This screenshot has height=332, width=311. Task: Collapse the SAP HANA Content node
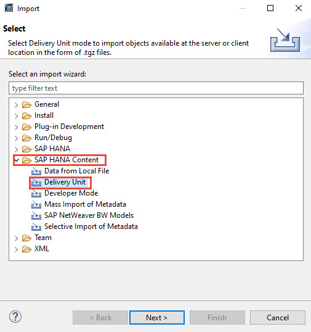[x=17, y=160]
